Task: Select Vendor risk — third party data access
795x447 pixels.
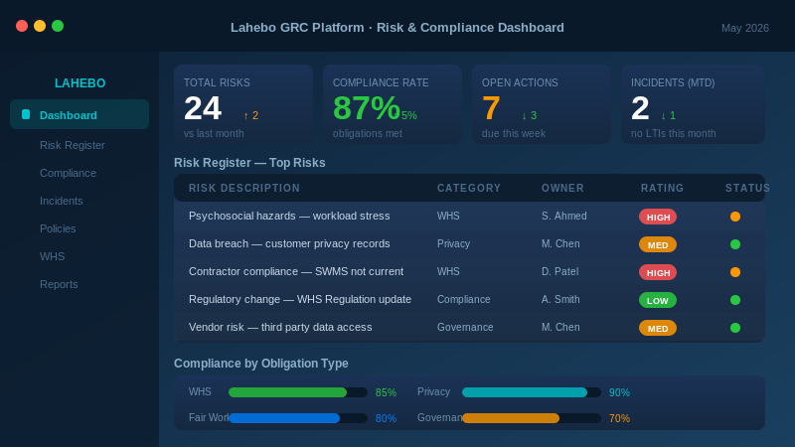Action: [469, 328]
